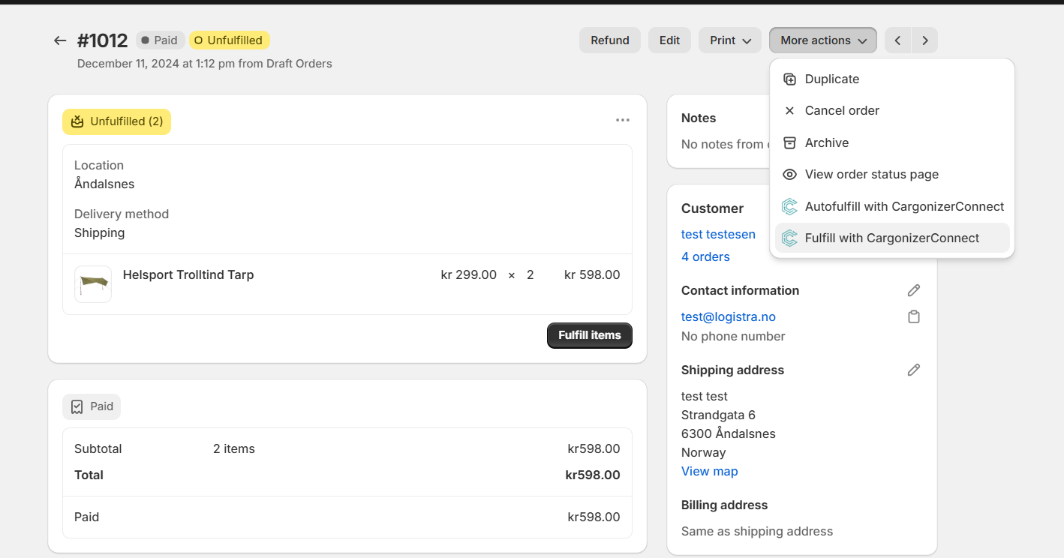
Task: Open the Helsport Trolltind Tarp product thumbnail
Action: [93, 283]
